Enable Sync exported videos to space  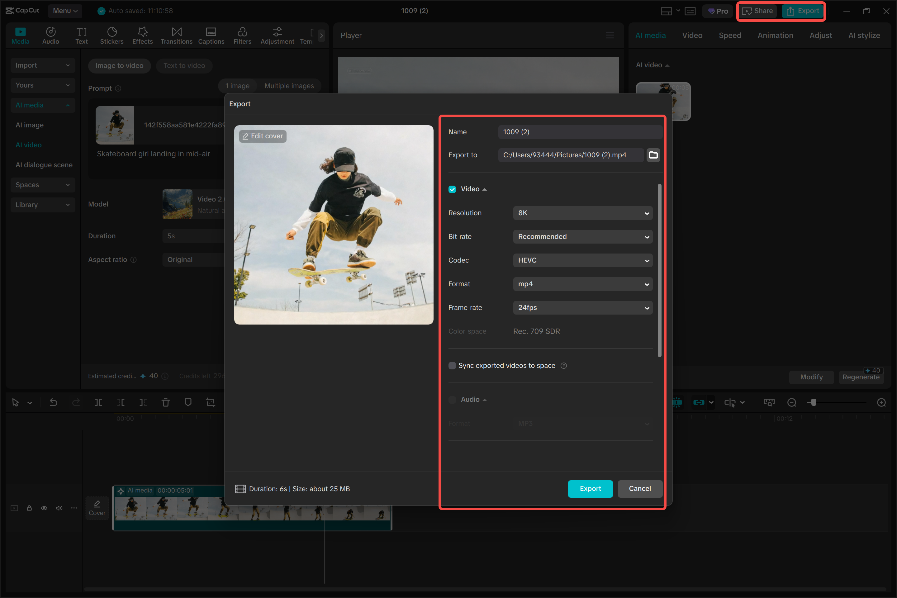(x=452, y=365)
